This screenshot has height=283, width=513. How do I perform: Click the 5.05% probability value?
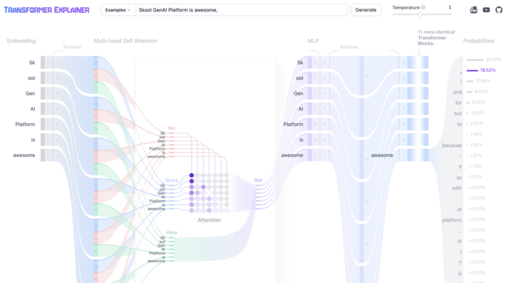[479, 102]
